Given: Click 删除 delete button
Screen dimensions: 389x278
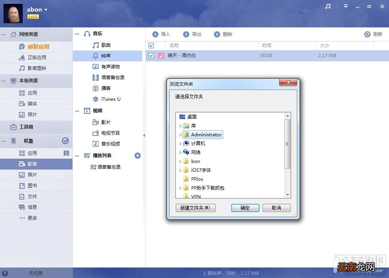Looking at the screenshot, I should click(x=223, y=34).
